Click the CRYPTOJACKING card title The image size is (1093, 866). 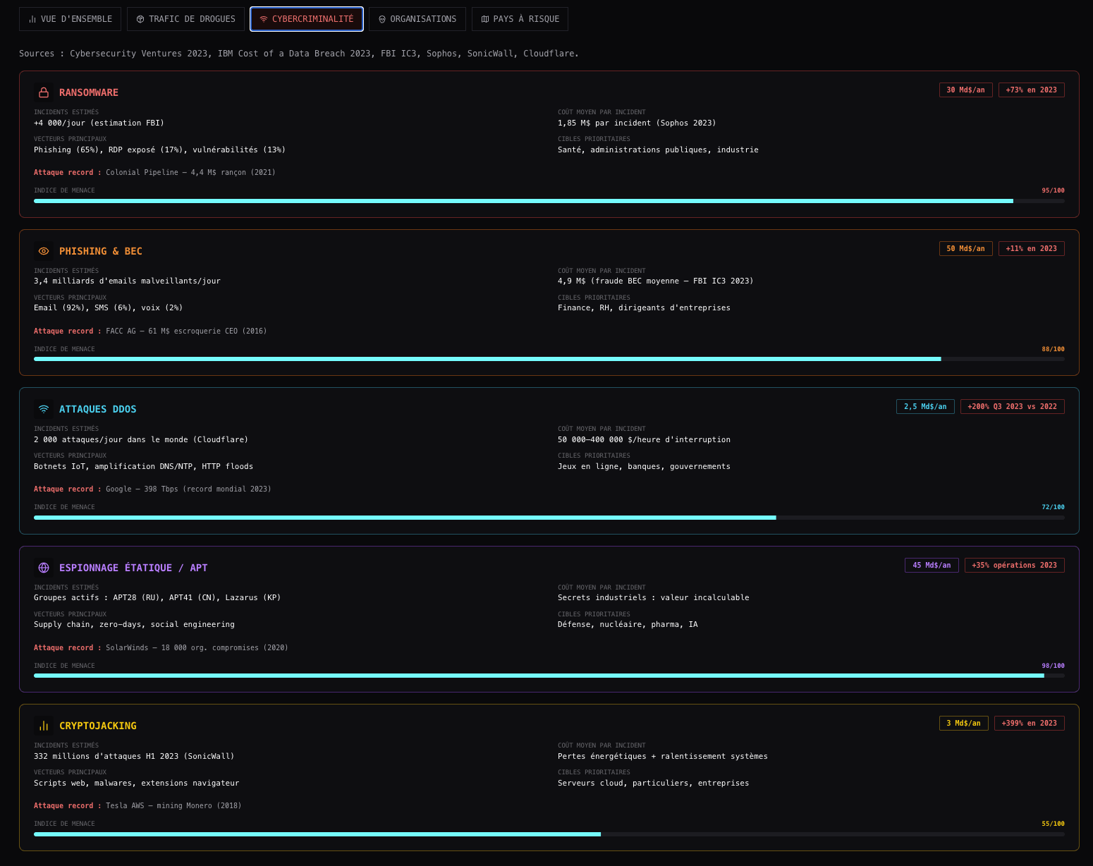[98, 726]
